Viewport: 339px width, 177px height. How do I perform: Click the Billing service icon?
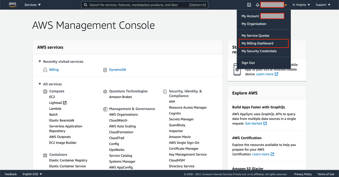coord(45,70)
